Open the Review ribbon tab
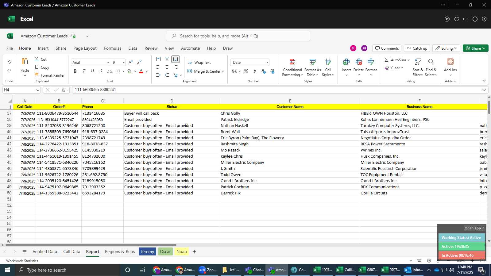The width and height of the screenshot is (491, 276). pos(151,48)
